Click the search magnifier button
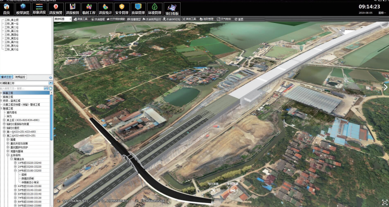 (x=46, y=88)
